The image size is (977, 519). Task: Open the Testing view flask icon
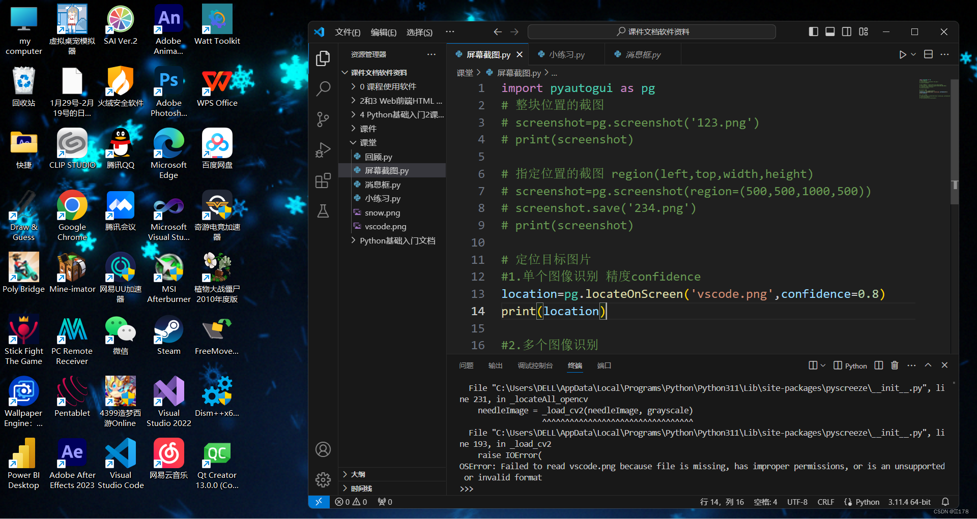pos(323,211)
